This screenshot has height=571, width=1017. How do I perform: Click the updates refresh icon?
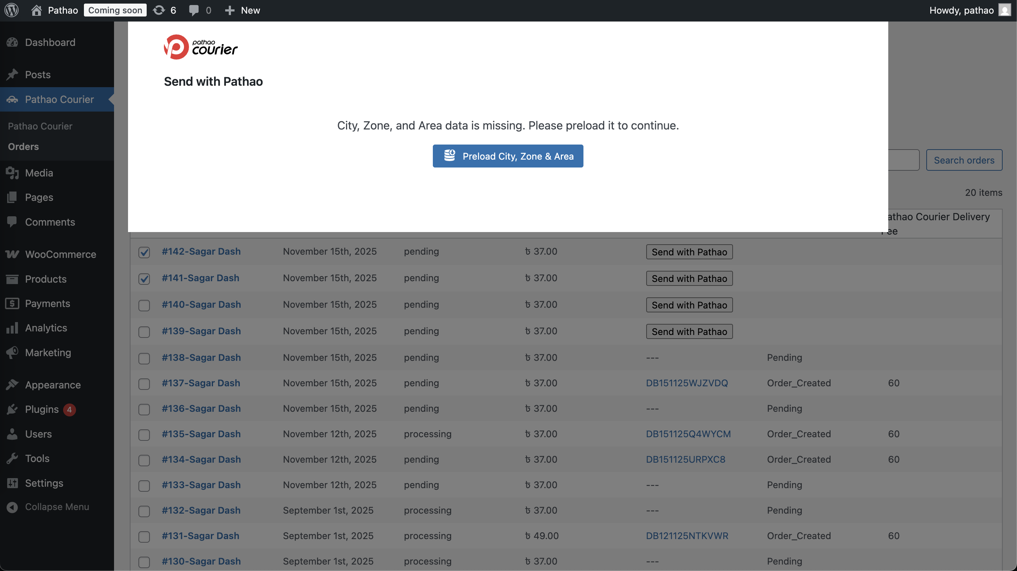pos(159,10)
